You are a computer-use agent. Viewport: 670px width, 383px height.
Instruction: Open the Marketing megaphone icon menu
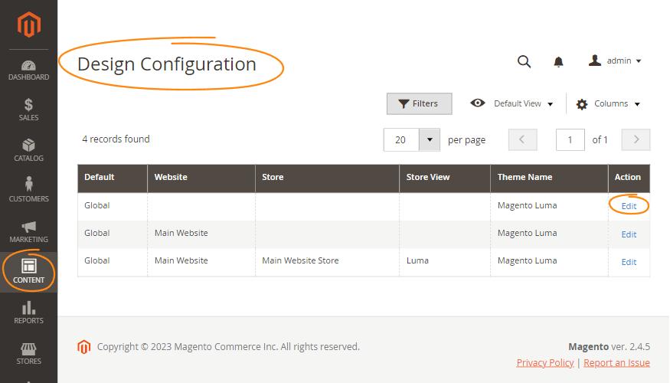tap(28, 232)
